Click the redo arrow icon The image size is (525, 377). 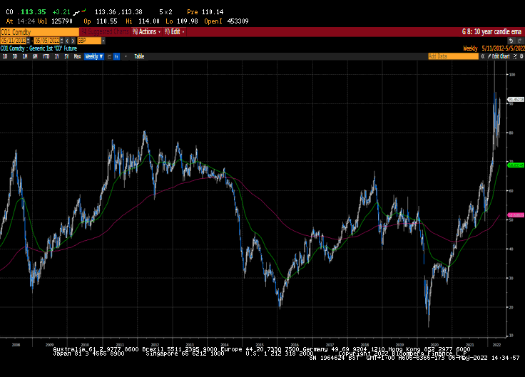pos(520,41)
